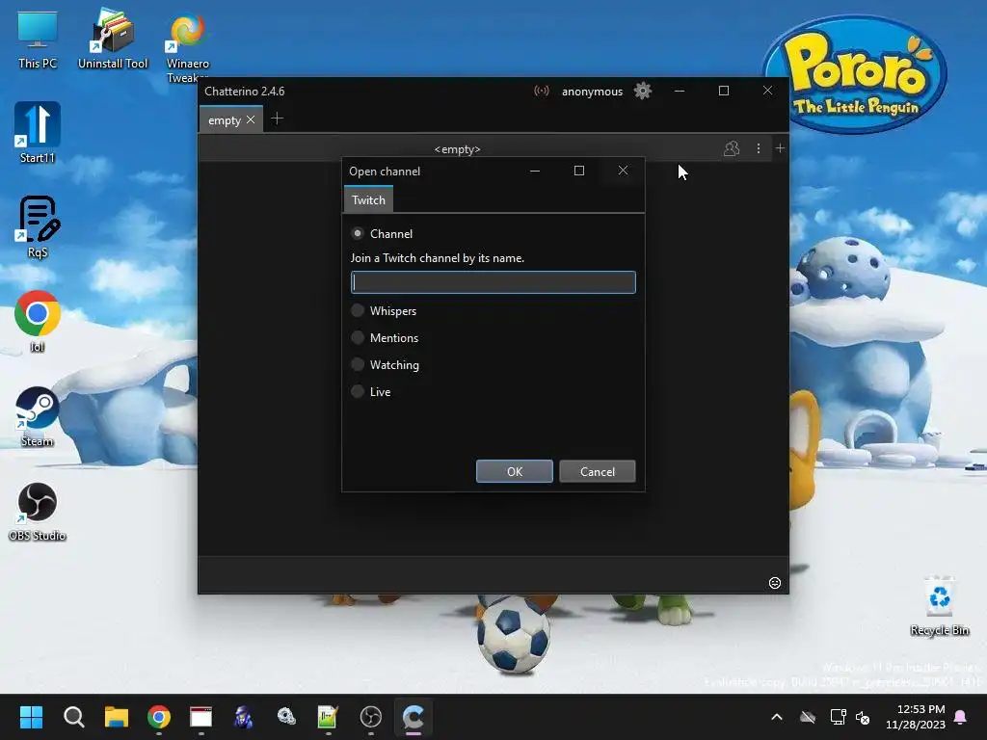Open the anonymous account switcher

pos(592,92)
